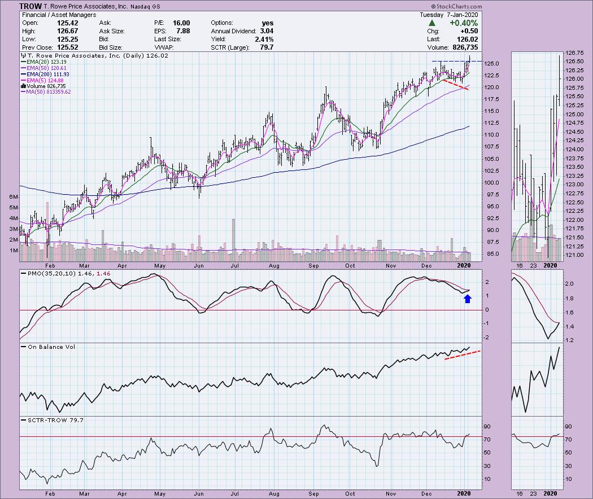
Task: Click the 125.0 price axis label
Action: point(492,64)
